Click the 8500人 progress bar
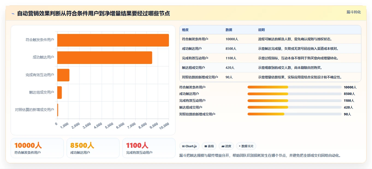372x169 pixels. coord(294,94)
